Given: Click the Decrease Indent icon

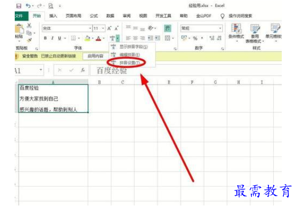Looking at the screenshot, I should (x=151, y=38).
